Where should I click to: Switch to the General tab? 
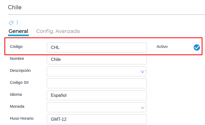coord(18,31)
